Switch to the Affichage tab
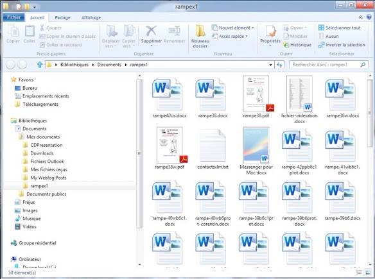 pos(91,18)
